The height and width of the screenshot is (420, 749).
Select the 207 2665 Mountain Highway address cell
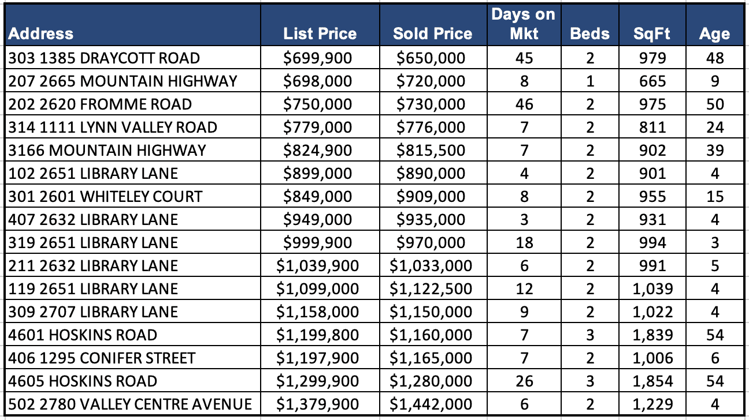click(x=123, y=81)
